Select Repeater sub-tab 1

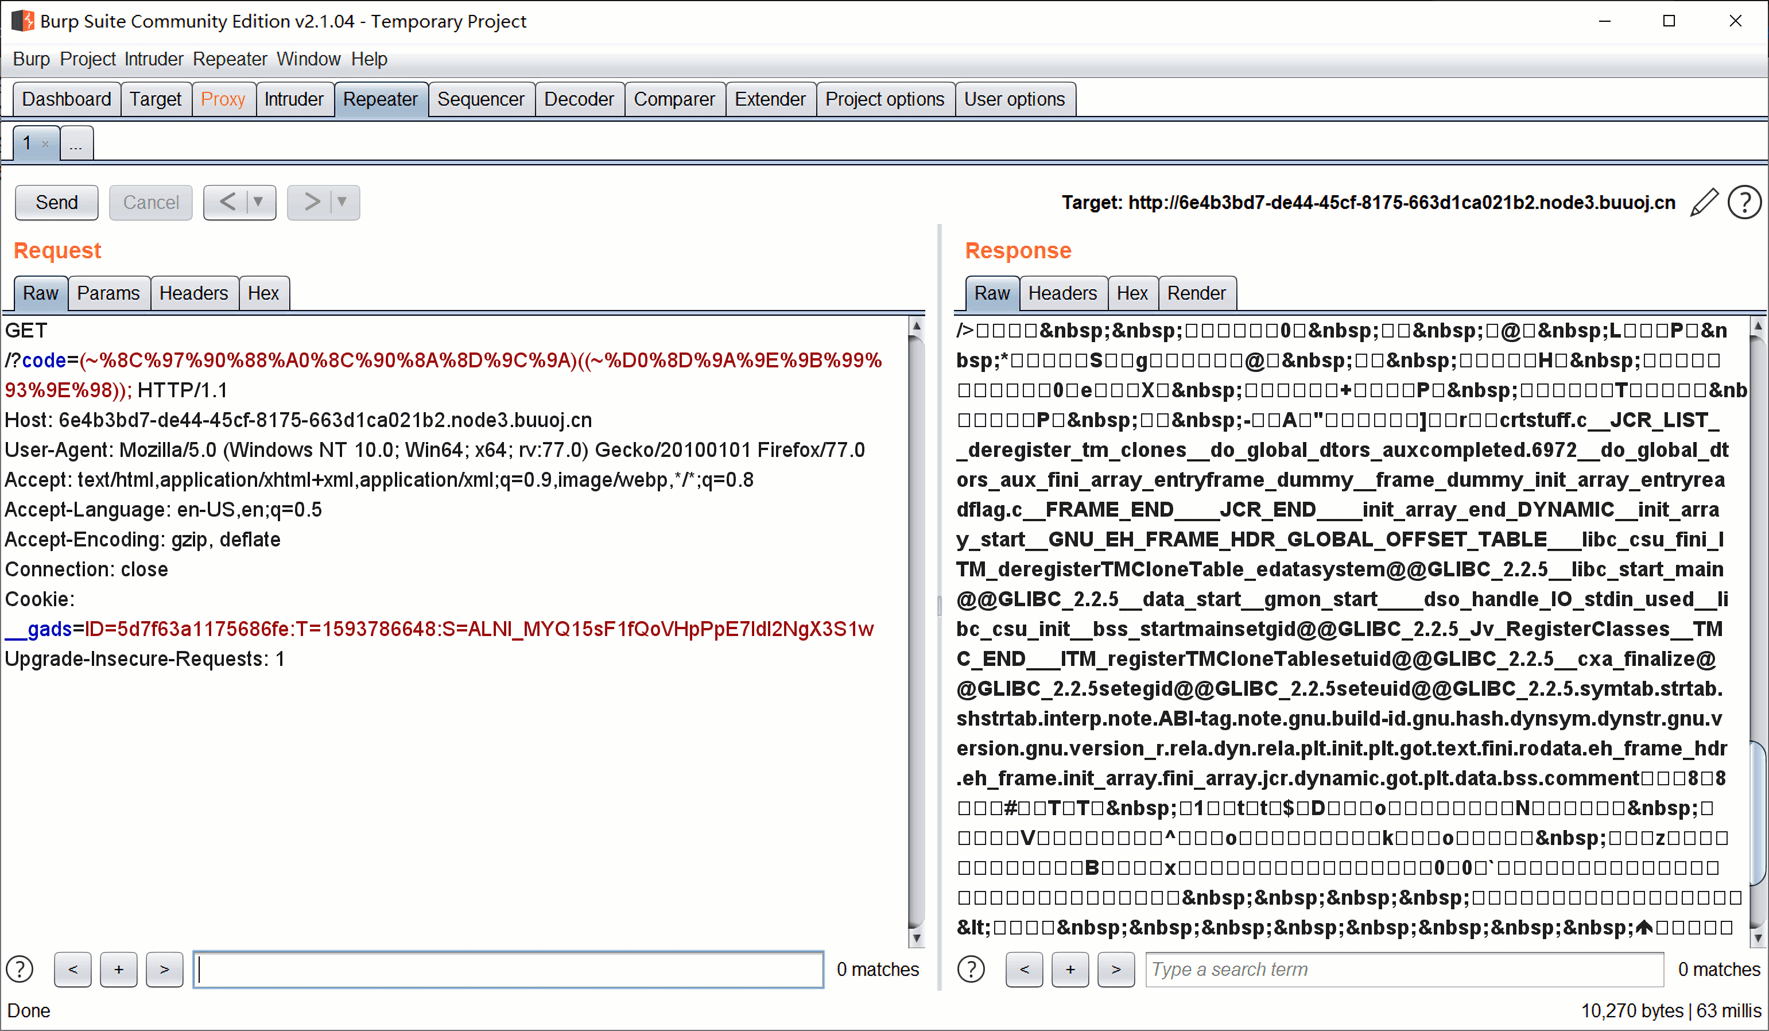click(x=28, y=143)
